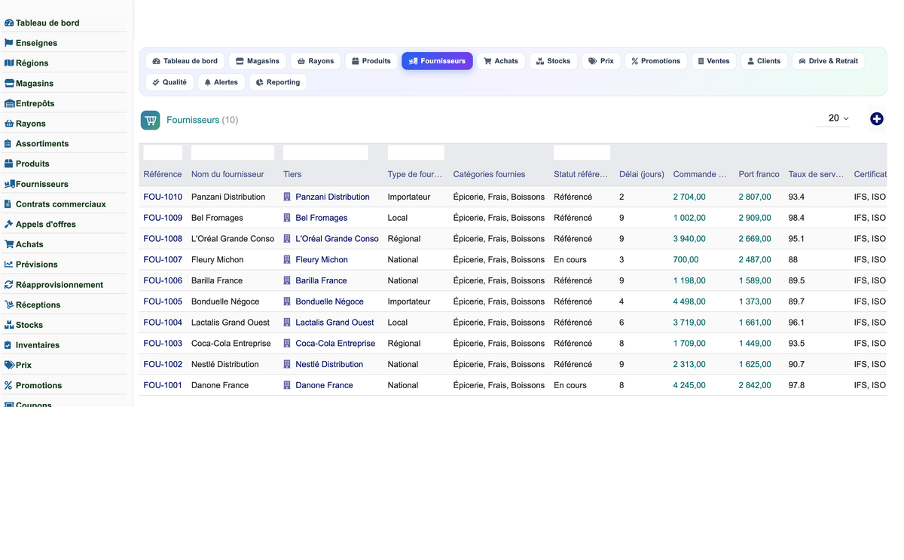Open supplier reference FOU-1010
904x560 pixels.
point(163,197)
